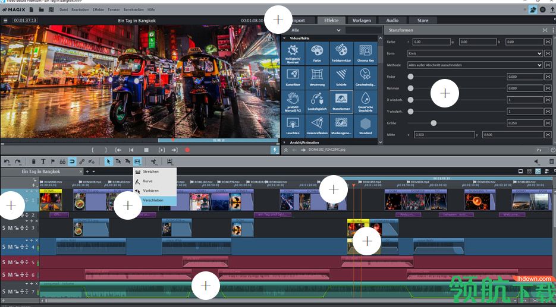Select the Standard effect tile

click(x=365, y=126)
